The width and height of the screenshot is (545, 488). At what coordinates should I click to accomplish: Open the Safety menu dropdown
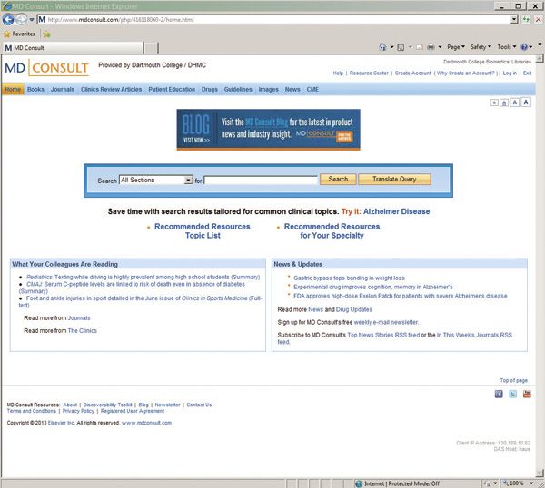pyautogui.click(x=481, y=47)
